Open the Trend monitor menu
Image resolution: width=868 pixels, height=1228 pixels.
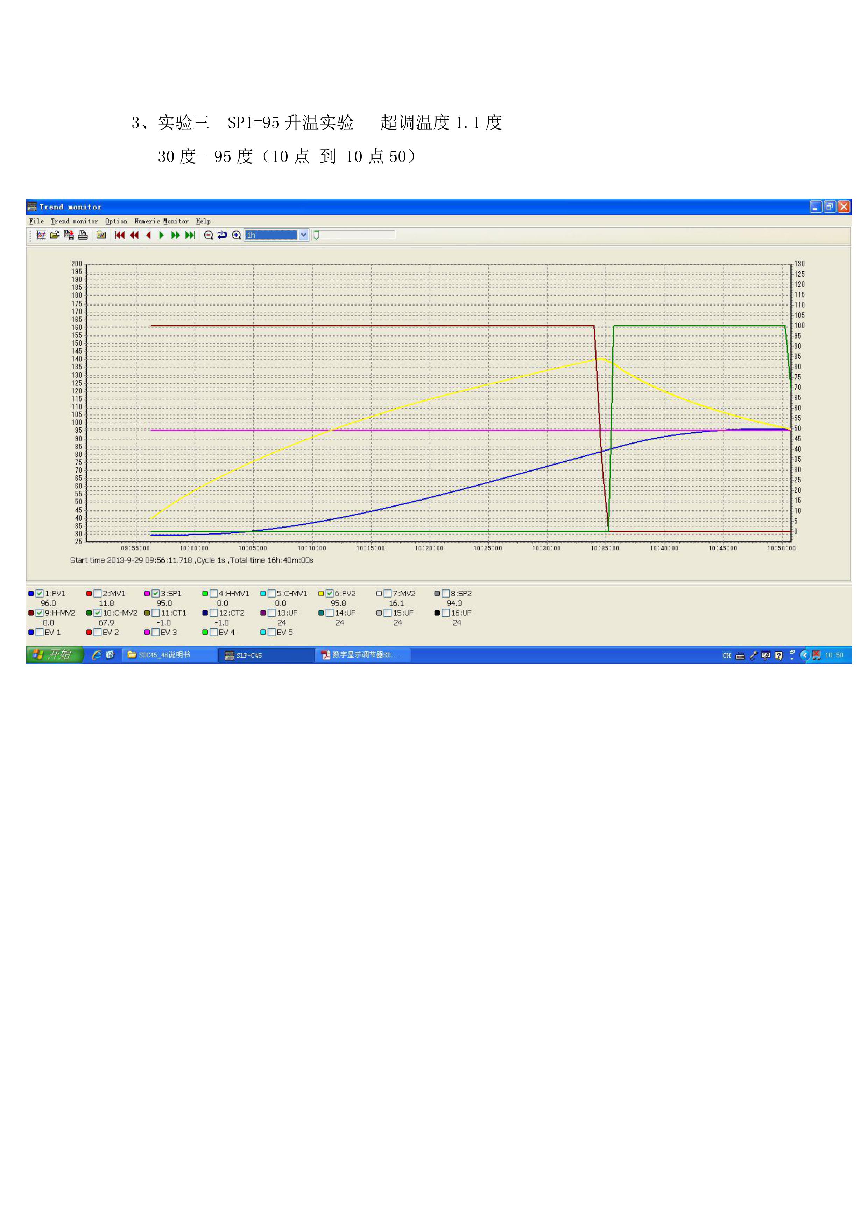[x=74, y=222]
